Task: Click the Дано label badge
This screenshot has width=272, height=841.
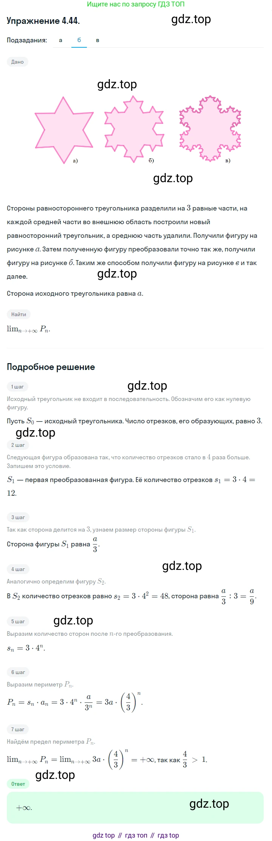Action: pos(17,62)
